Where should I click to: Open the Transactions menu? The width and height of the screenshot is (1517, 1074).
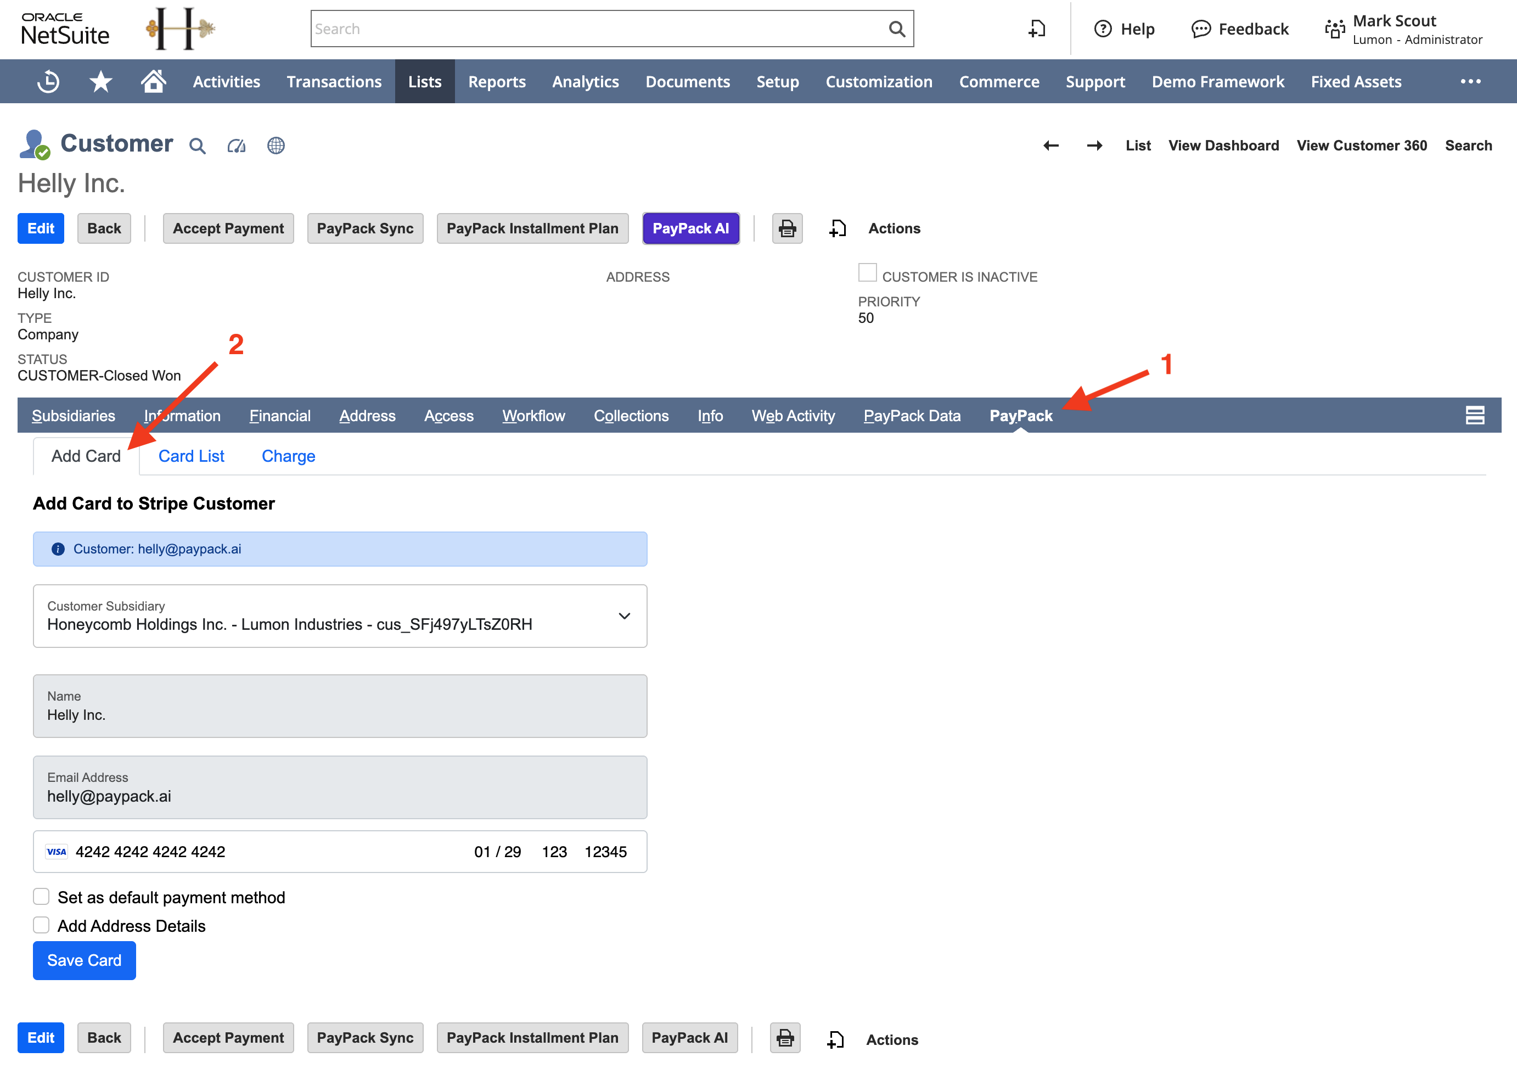(334, 81)
